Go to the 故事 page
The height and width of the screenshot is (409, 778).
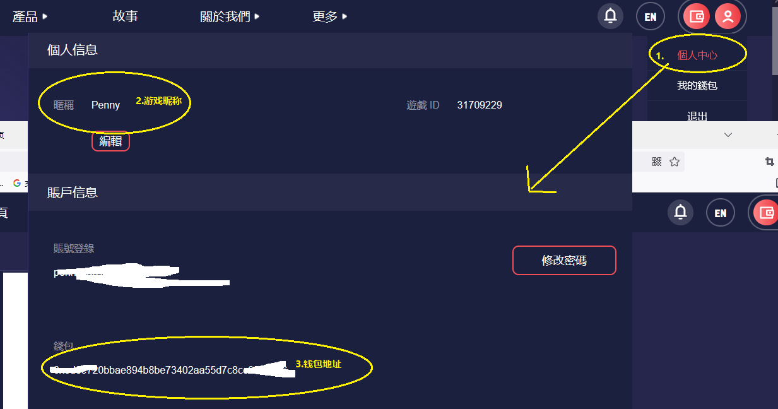point(125,16)
